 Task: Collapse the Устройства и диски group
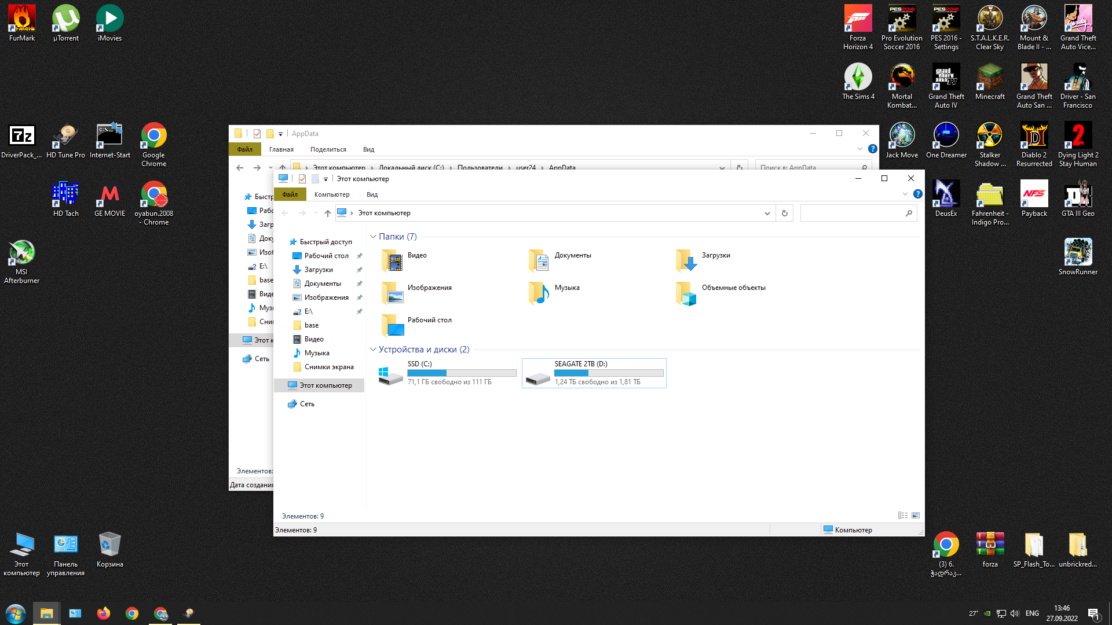tap(373, 350)
